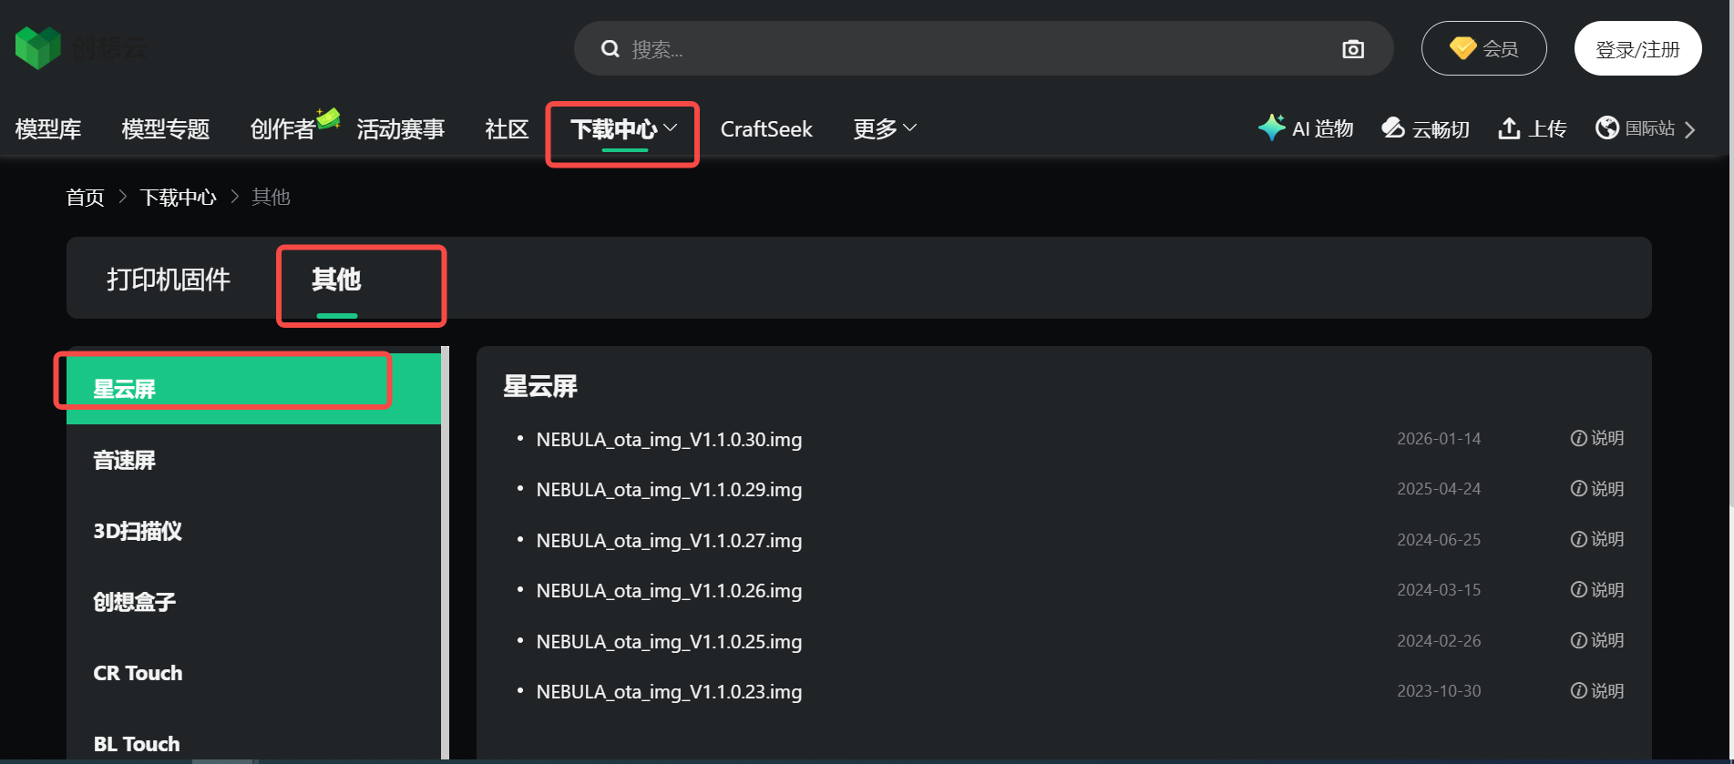The height and width of the screenshot is (764, 1734).
Task: Select the 其他 tab
Action: (x=336, y=279)
